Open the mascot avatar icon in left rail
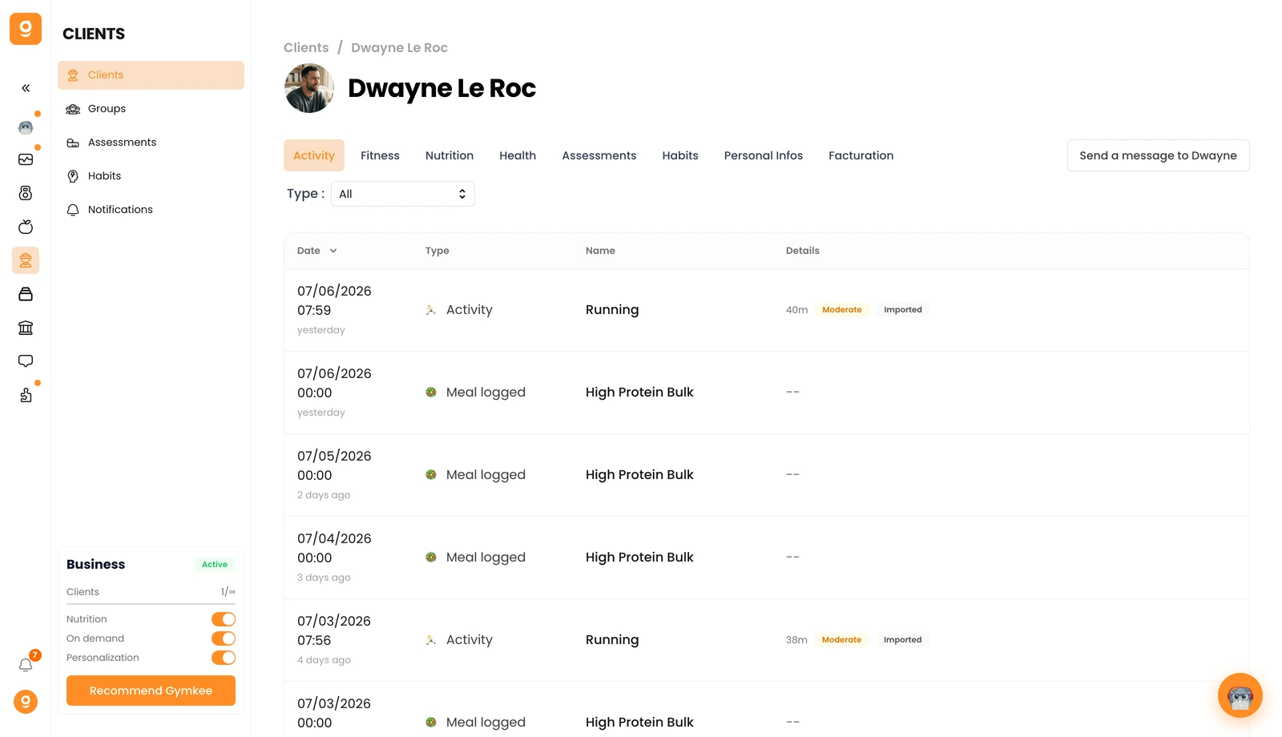This screenshot has width=1282, height=737. (x=26, y=127)
